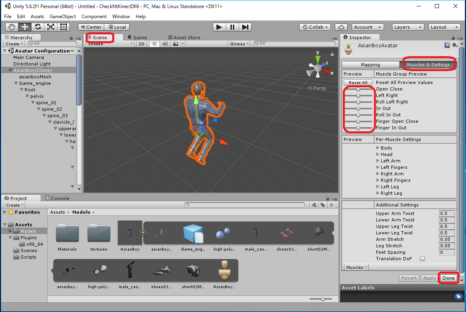Open the GameObject menu

pyautogui.click(x=63, y=17)
